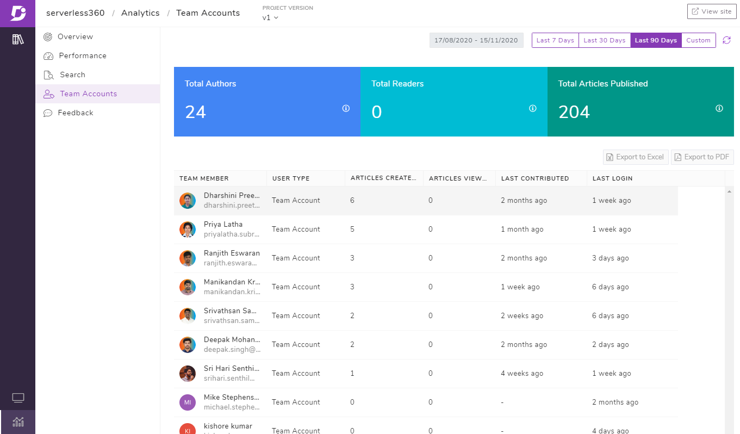Click '2 days ago' in Deepak Mohan's row
This screenshot has width=740, height=434.
[611, 345]
